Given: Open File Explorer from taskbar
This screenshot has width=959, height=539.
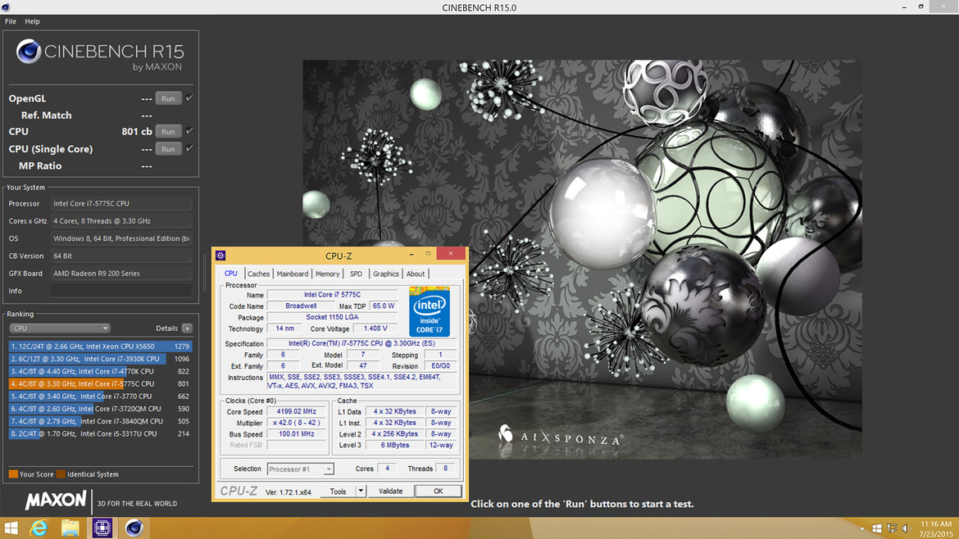Looking at the screenshot, I should (70, 528).
